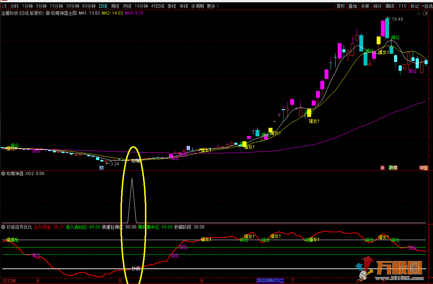Click the 抄底阶段: 20.00 value label
Screen dimensions: 433x284
pos(189,227)
